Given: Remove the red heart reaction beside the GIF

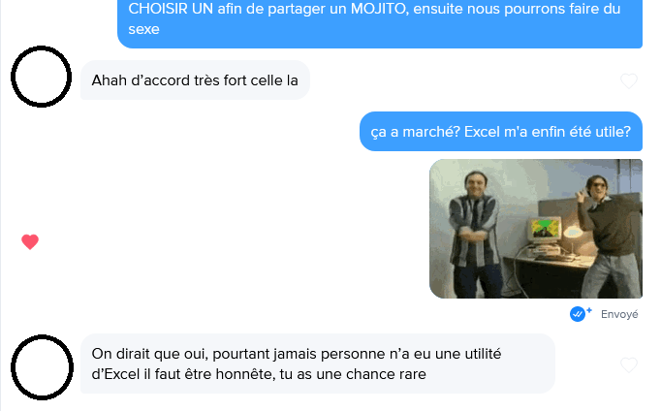Looking at the screenshot, I should [30, 241].
